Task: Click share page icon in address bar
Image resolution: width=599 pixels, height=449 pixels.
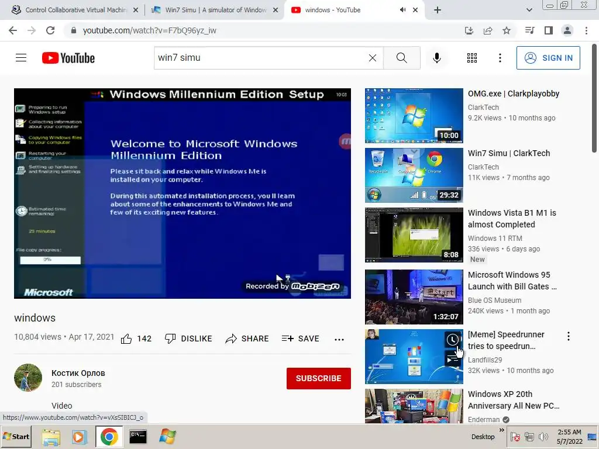Action: click(x=488, y=30)
